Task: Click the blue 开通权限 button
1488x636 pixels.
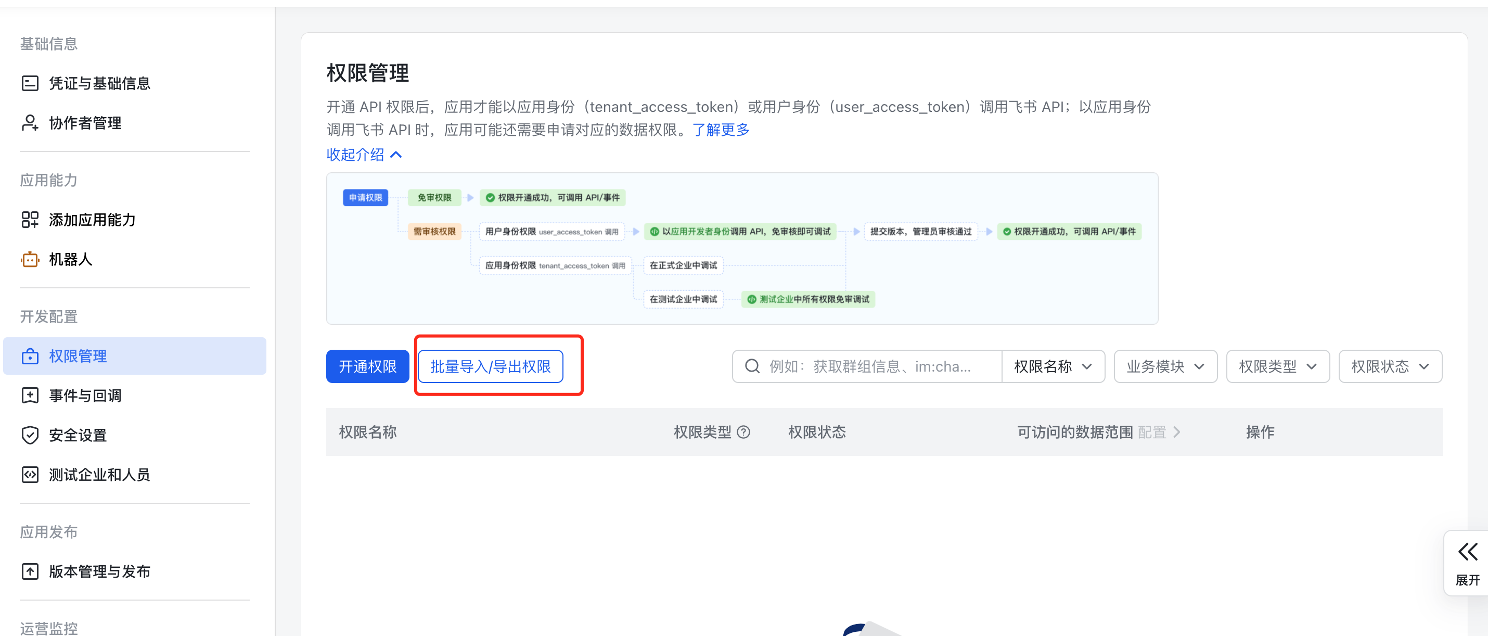Action: click(367, 366)
